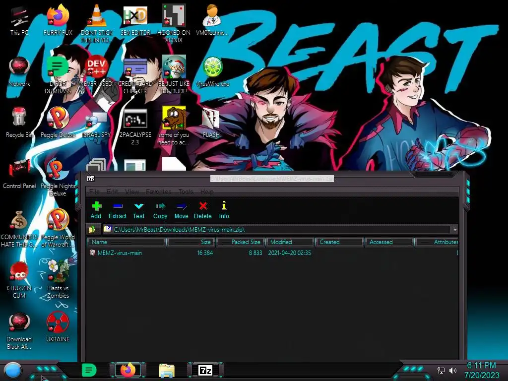This screenshot has width=508, height=381.
Task: Select the VLC cone desktop icon
Action: click(x=97, y=23)
